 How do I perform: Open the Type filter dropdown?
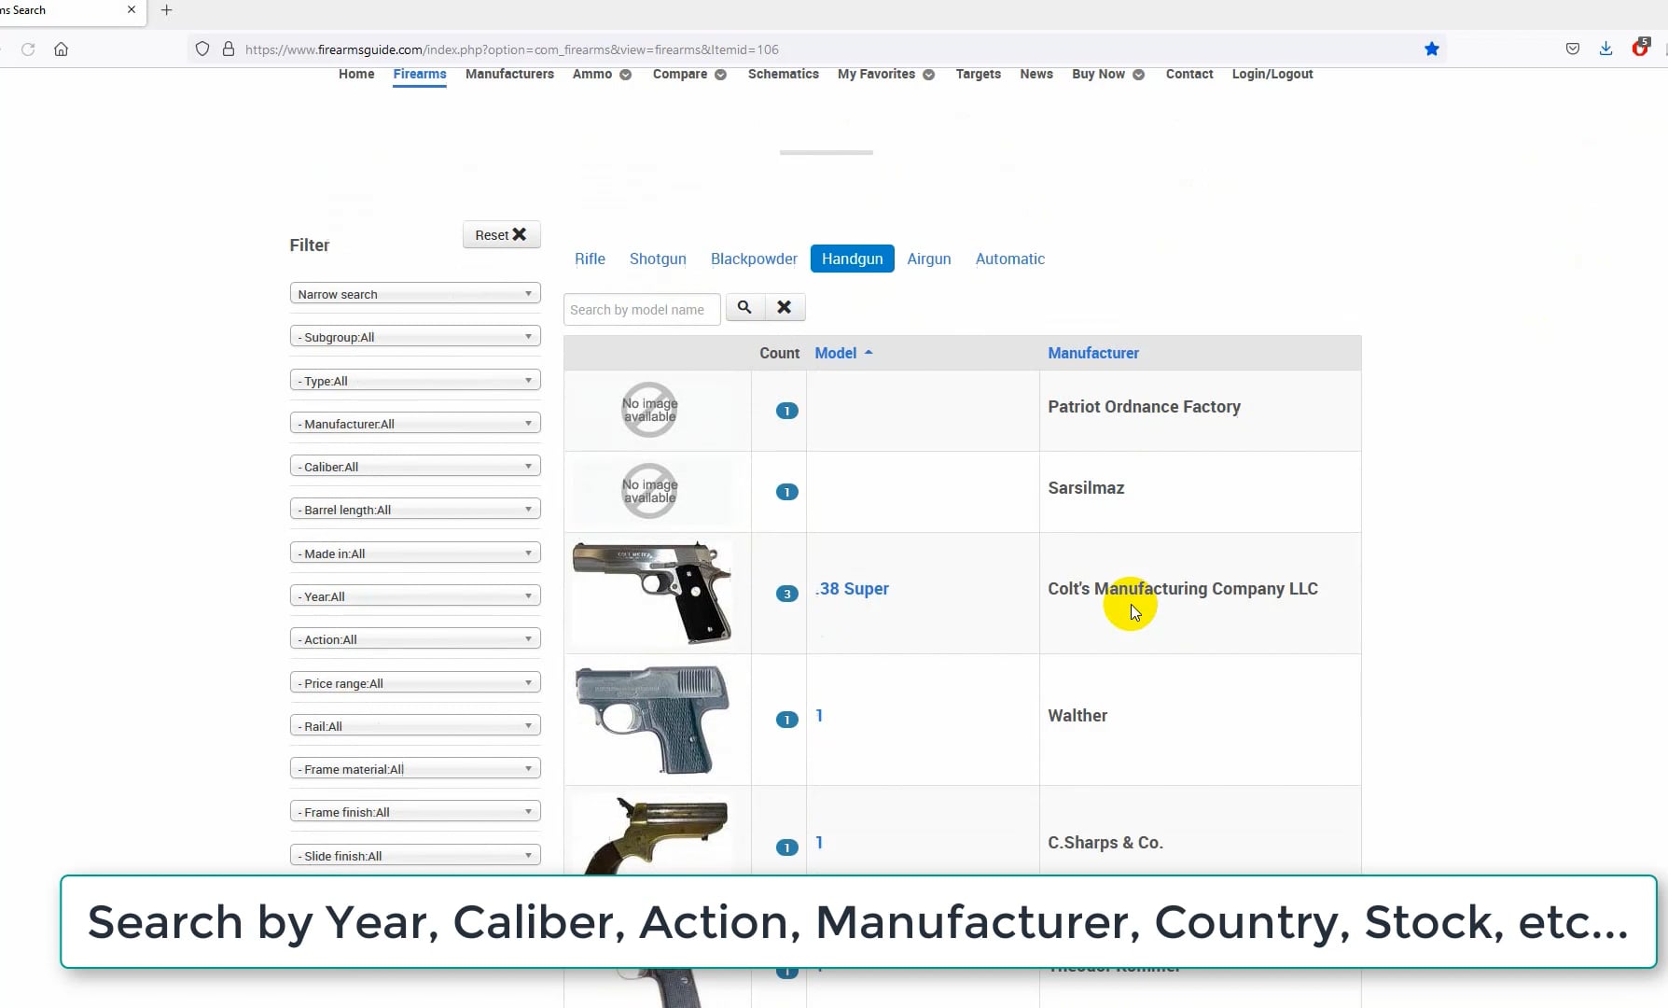pyautogui.click(x=415, y=381)
